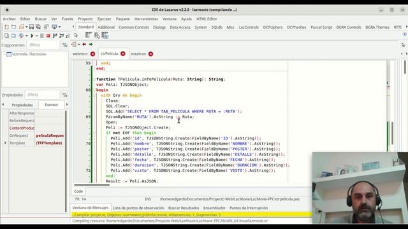The image size is (408, 229).
Task: Click the Componentes filter funnel icon
Action: [64, 45]
